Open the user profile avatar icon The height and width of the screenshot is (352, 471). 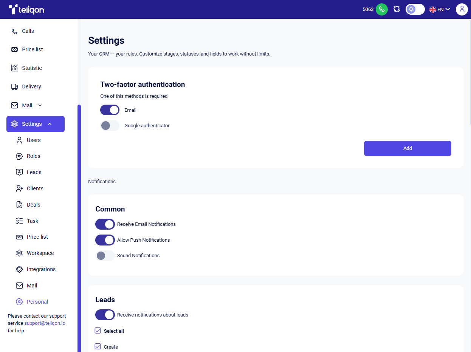coord(462,9)
